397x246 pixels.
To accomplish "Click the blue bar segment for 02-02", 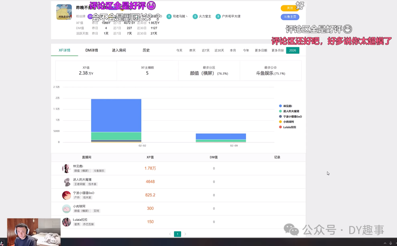I will pyautogui.click(x=116, y=116).
